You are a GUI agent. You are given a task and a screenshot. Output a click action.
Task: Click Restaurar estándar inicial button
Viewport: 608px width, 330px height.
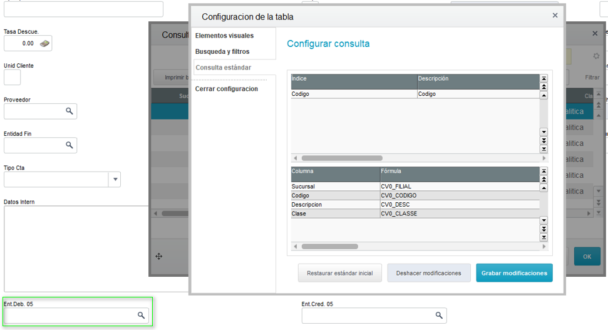[x=339, y=273]
